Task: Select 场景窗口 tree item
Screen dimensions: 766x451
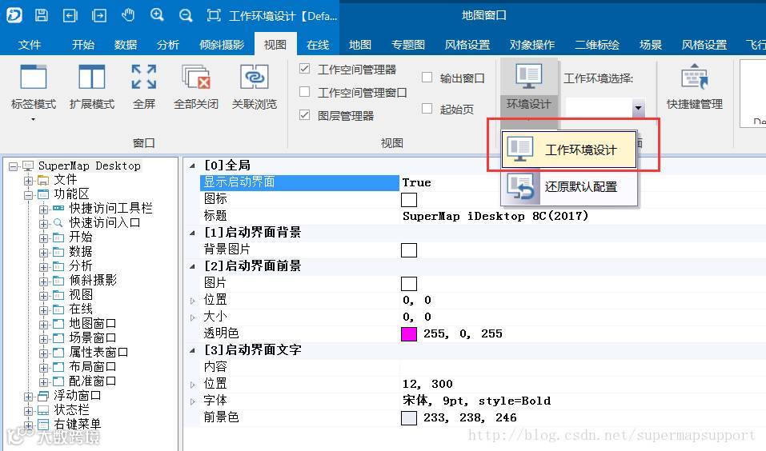Action: [x=92, y=337]
